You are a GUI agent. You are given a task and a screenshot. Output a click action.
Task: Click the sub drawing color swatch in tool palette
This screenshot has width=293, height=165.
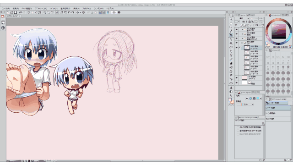click(x=232, y=102)
